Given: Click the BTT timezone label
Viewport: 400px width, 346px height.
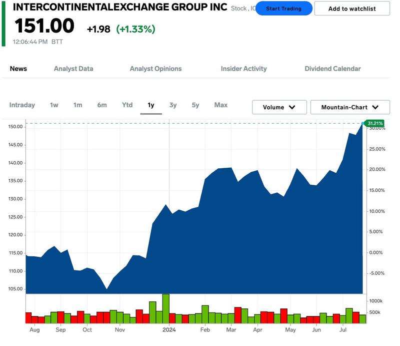Looking at the screenshot, I should click(57, 42).
